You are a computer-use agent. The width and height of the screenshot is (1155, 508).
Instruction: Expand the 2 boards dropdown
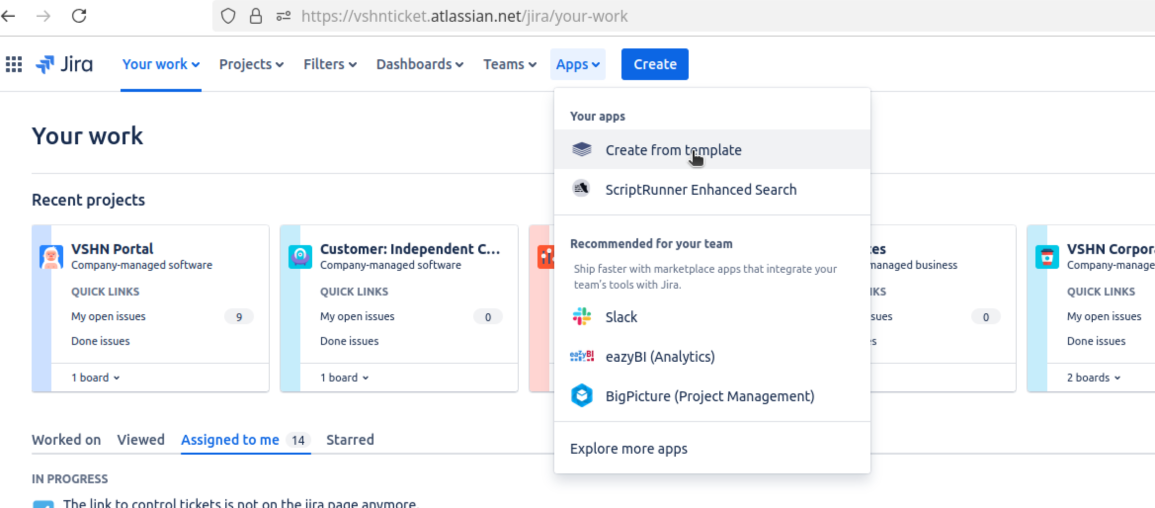(1094, 378)
